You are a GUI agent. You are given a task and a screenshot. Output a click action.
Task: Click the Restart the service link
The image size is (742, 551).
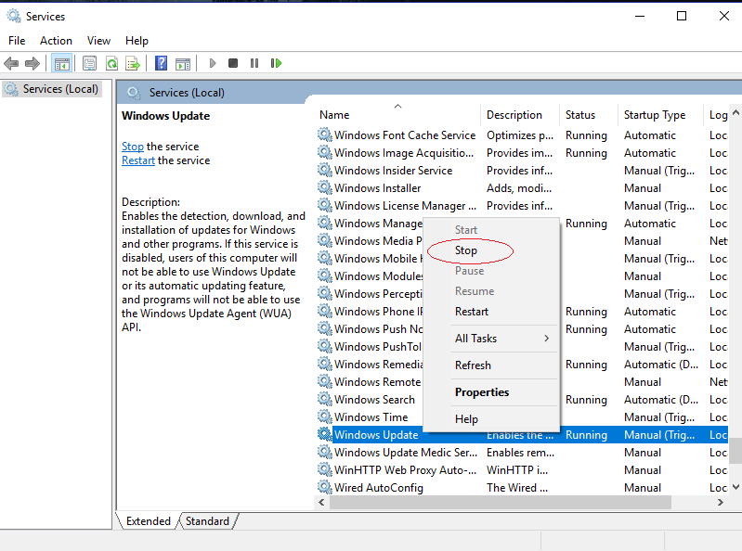[138, 160]
